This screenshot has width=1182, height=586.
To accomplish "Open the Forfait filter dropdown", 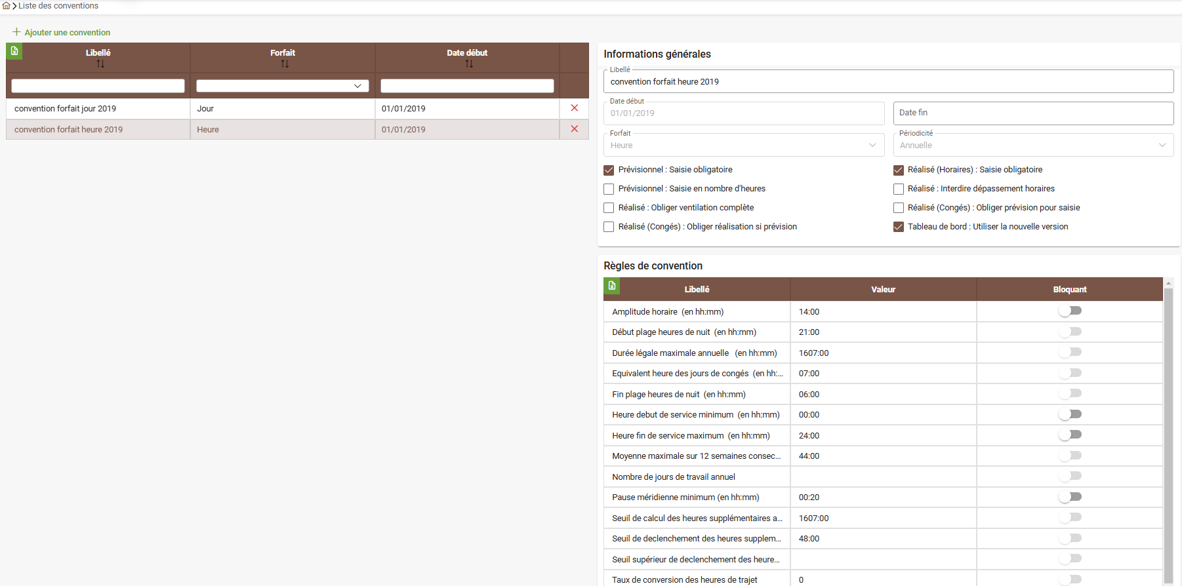I will [x=283, y=86].
